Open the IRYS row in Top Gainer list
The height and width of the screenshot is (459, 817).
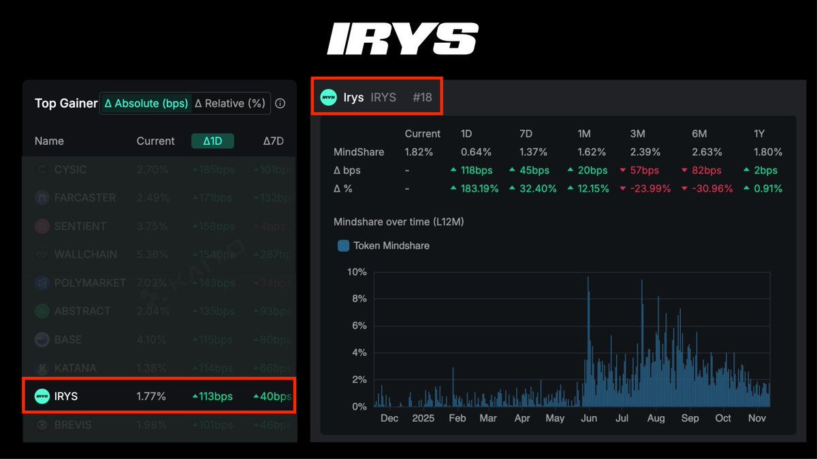159,396
